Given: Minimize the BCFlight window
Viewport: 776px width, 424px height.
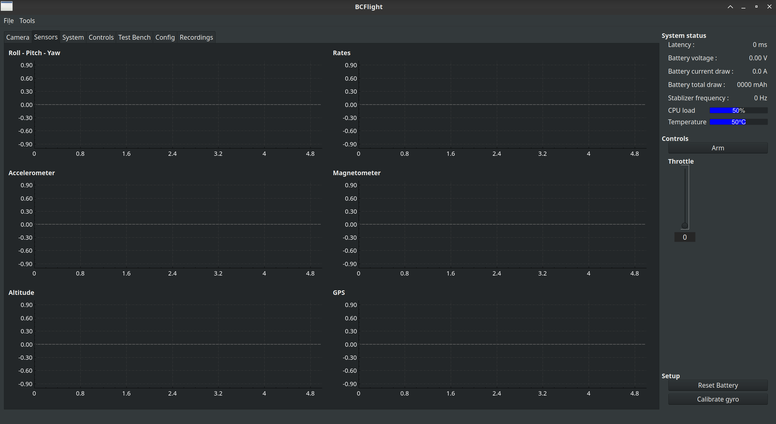Looking at the screenshot, I should [743, 7].
